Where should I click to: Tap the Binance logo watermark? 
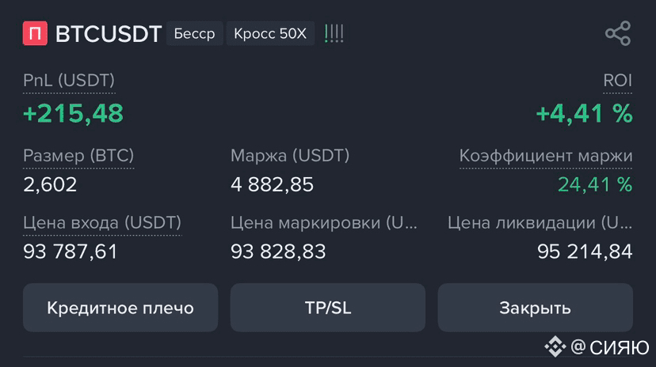pyautogui.click(x=555, y=346)
